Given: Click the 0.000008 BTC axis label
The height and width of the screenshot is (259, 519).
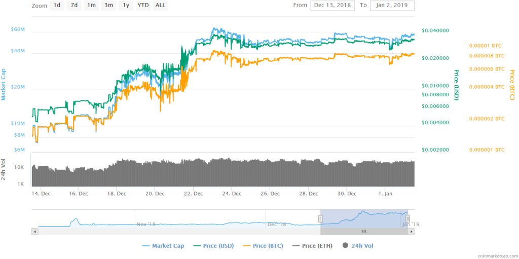Looking at the screenshot, I should point(487,56).
